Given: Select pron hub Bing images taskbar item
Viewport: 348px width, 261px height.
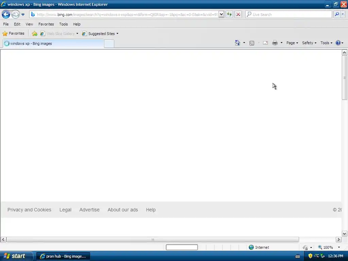Looking at the screenshot, I should click(63, 256).
